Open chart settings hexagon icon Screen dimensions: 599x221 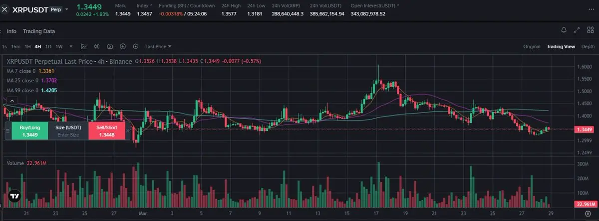point(136,47)
